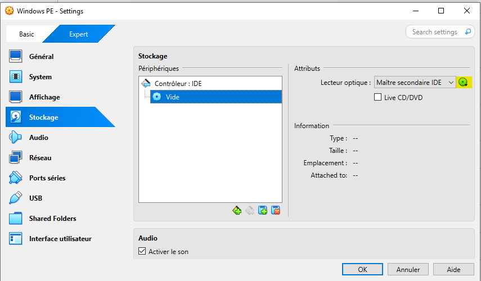Uncheck the Activer le son checkbox

click(142, 252)
